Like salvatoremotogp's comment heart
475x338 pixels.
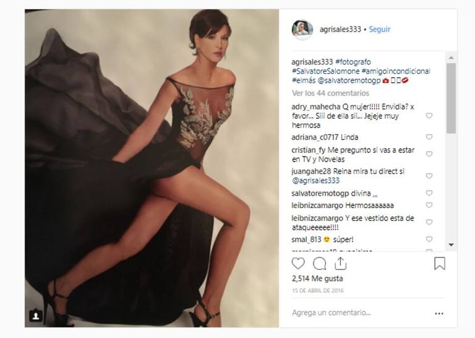(429, 193)
